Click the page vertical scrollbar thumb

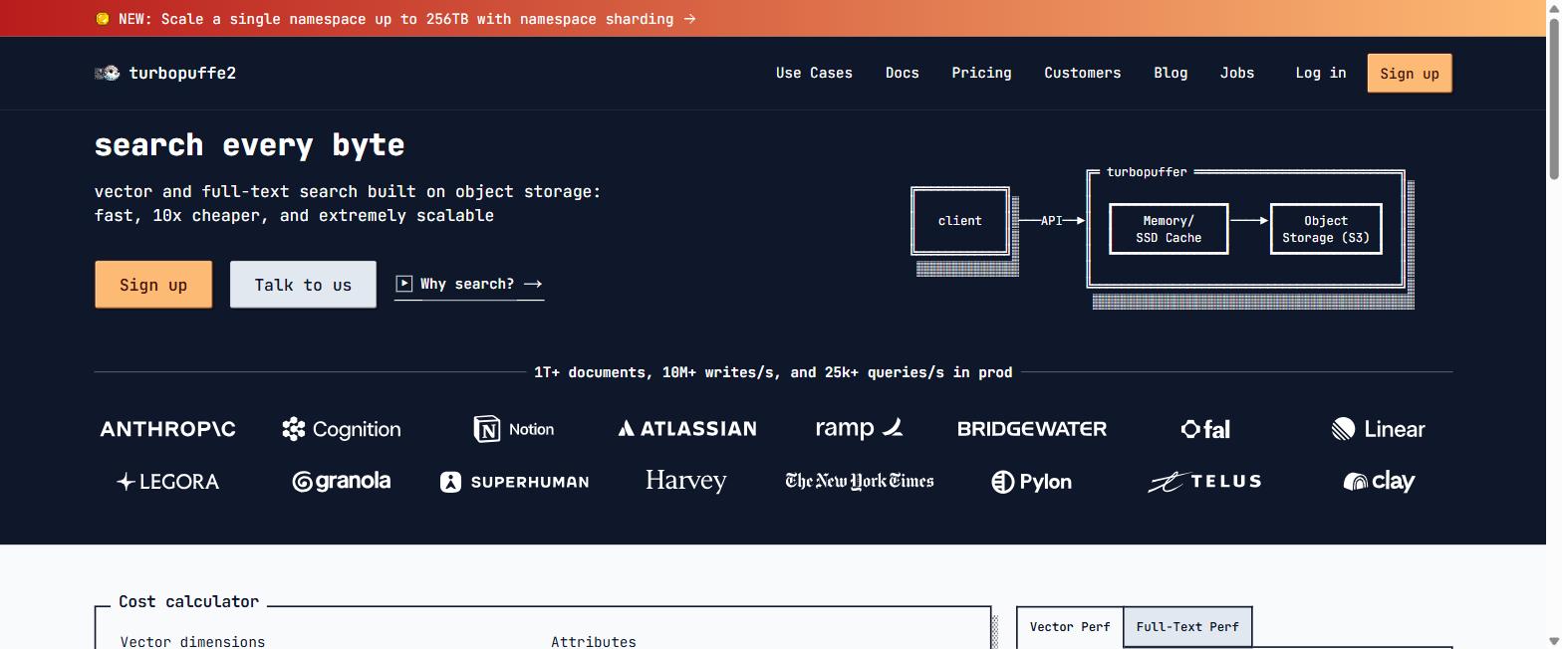click(1553, 100)
